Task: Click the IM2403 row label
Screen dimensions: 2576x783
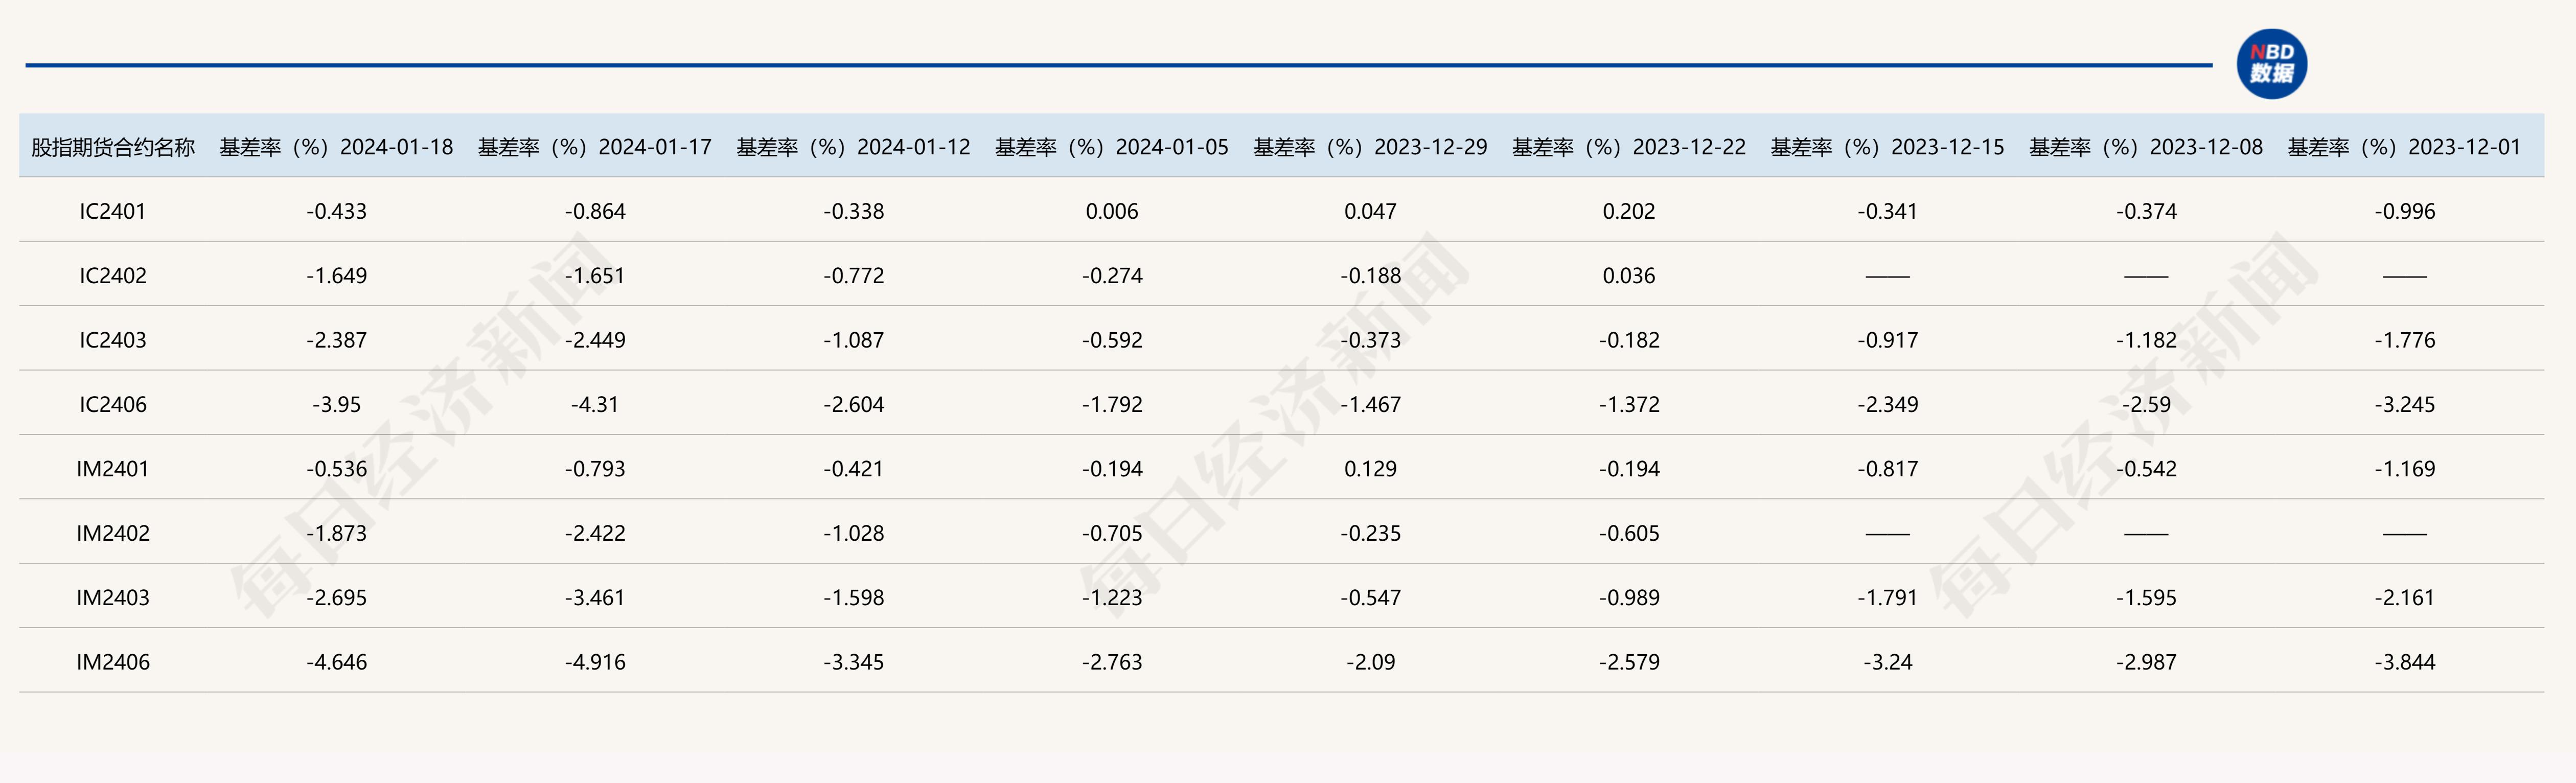Action: 113,598
